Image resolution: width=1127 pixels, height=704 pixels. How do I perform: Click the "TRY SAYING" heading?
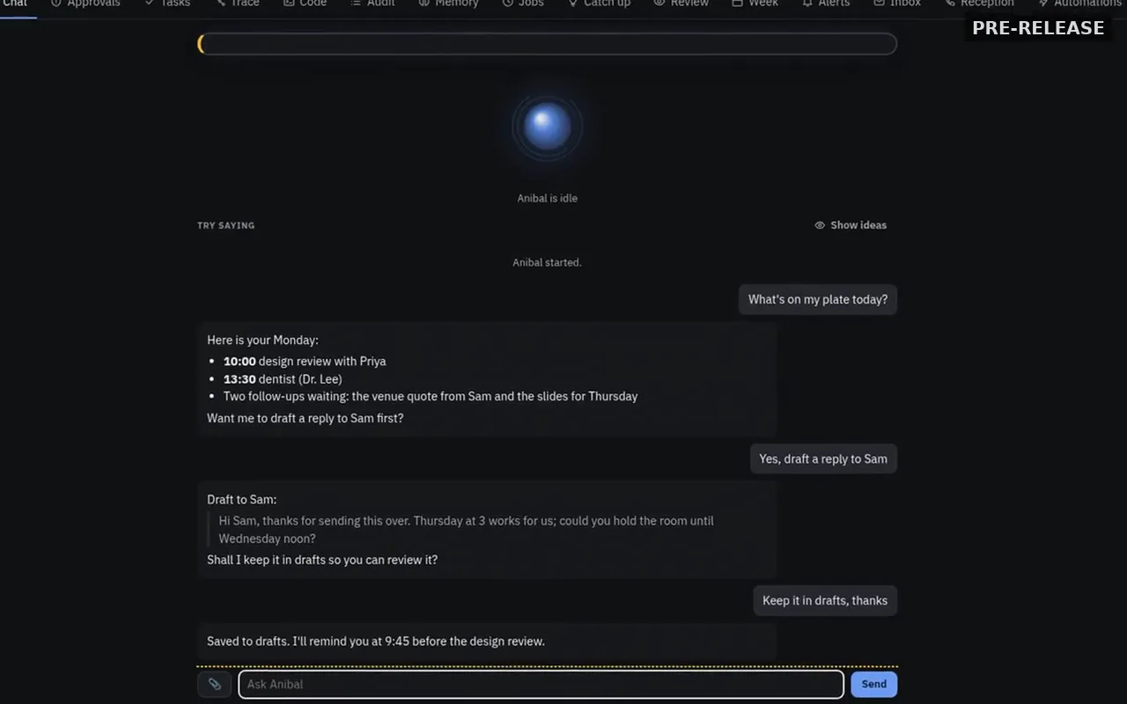coord(225,225)
